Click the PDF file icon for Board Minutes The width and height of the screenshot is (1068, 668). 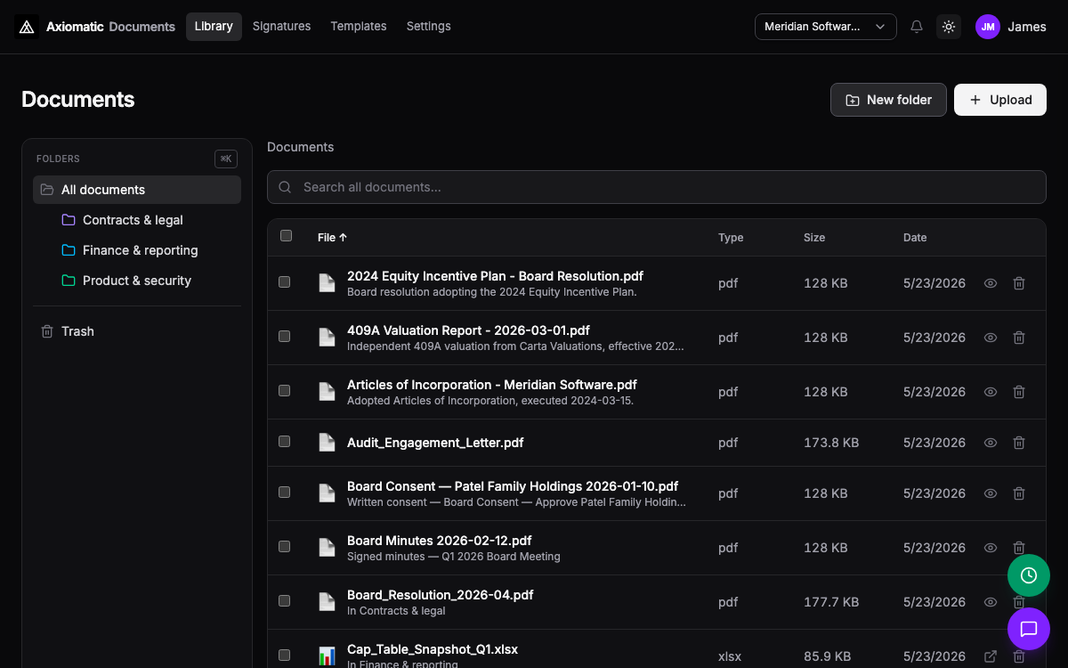[328, 548]
